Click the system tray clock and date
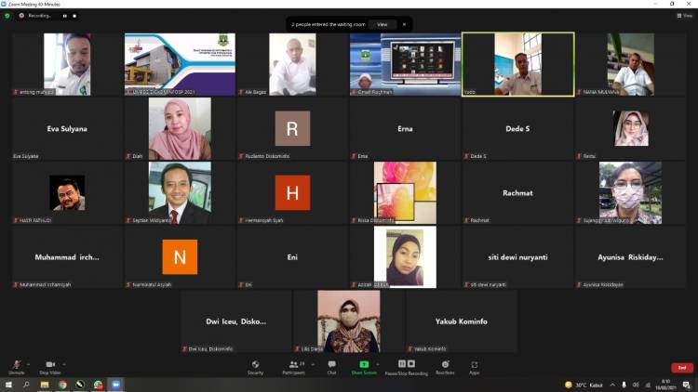This screenshot has width=698, height=392. pyautogui.click(x=666, y=385)
